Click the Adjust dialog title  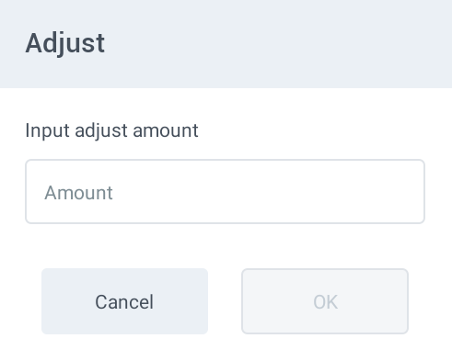[65, 43]
